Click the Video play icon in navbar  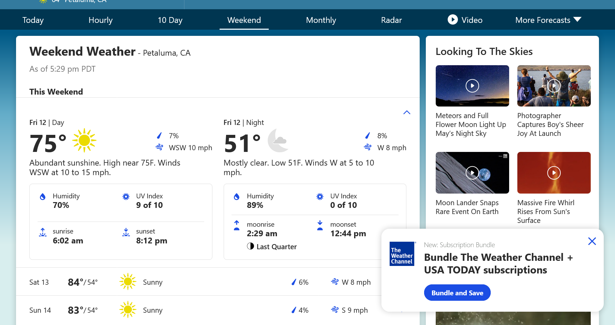point(452,19)
